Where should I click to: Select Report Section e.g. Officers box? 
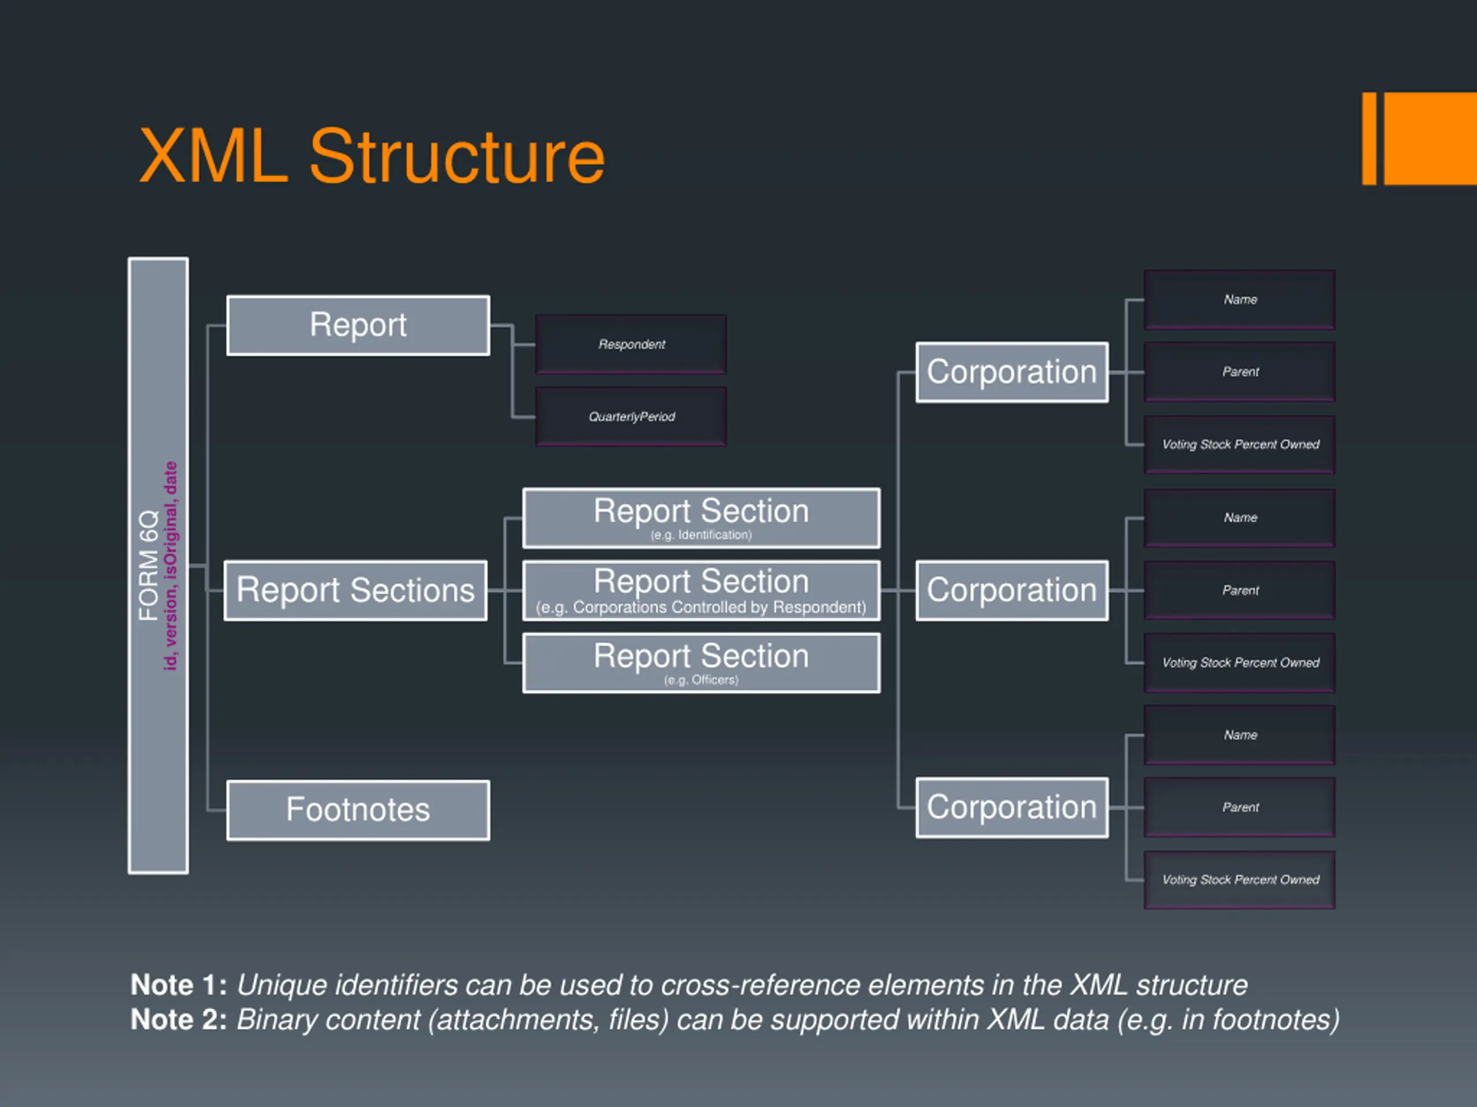(x=701, y=663)
